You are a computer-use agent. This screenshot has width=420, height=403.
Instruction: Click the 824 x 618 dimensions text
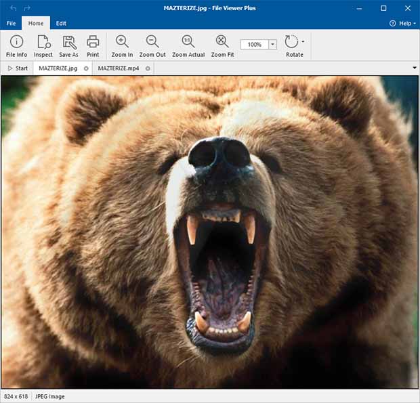tap(16, 396)
